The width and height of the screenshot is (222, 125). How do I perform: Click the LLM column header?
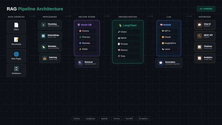coord(169,17)
